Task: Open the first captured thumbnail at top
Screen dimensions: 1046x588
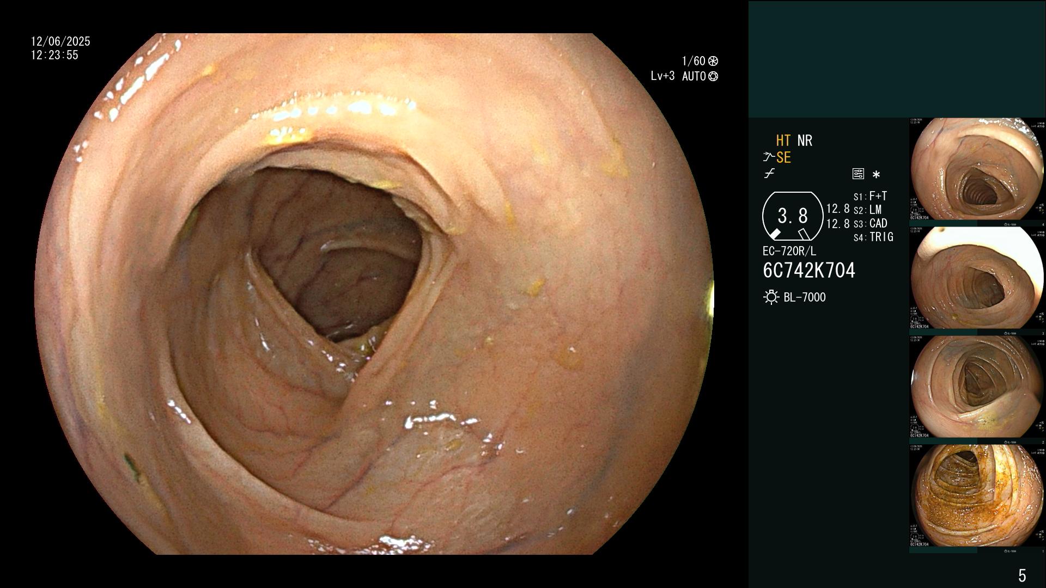Action: [977, 169]
